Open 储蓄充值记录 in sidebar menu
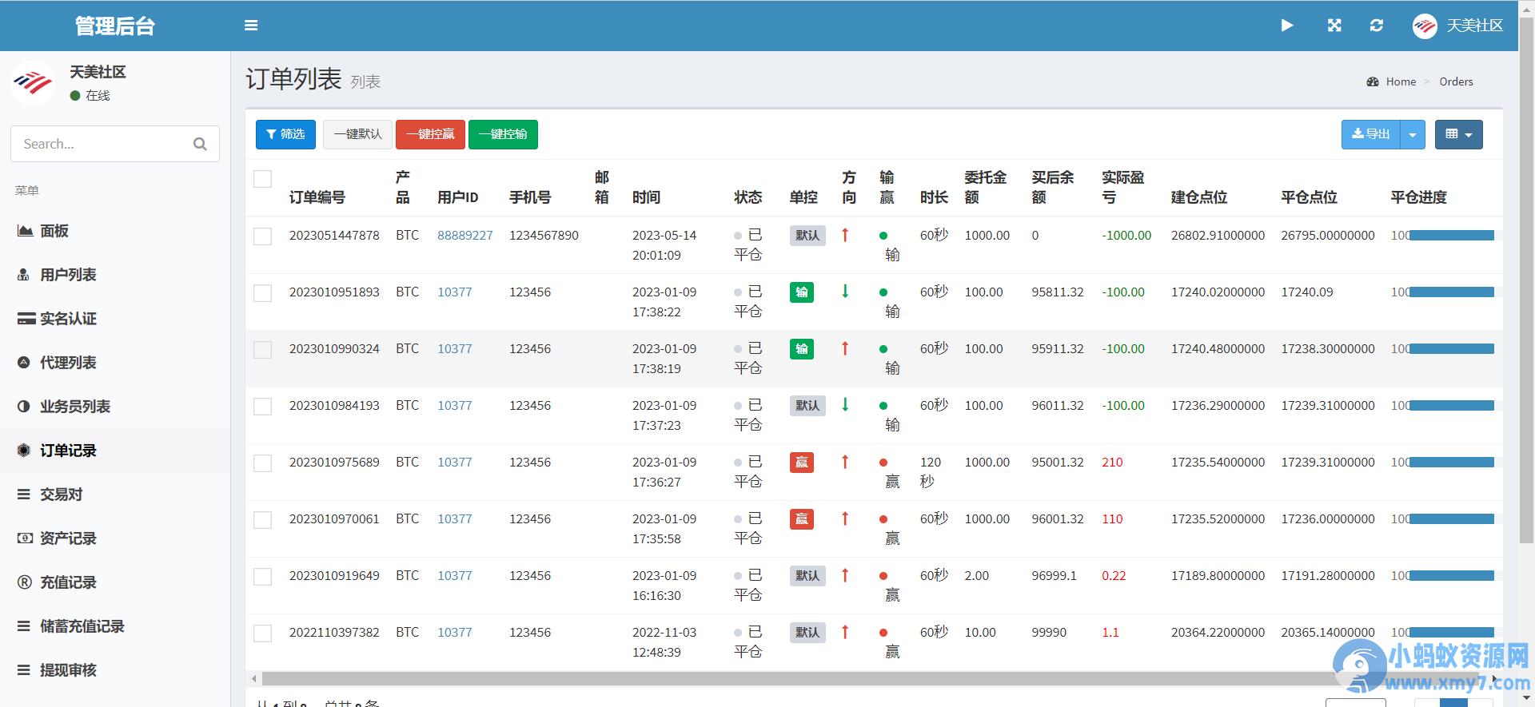This screenshot has height=707, width=1535. tap(115, 626)
